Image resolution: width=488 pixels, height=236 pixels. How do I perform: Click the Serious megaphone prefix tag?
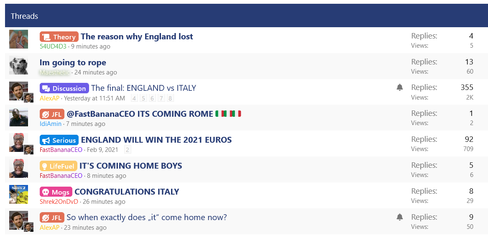tap(59, 140)
